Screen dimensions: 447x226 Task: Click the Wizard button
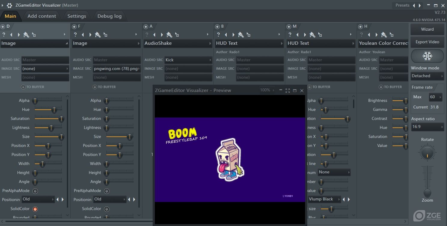[x=427, y=29]
